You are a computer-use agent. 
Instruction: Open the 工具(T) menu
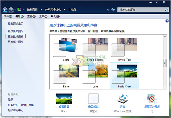click(43, 16)
